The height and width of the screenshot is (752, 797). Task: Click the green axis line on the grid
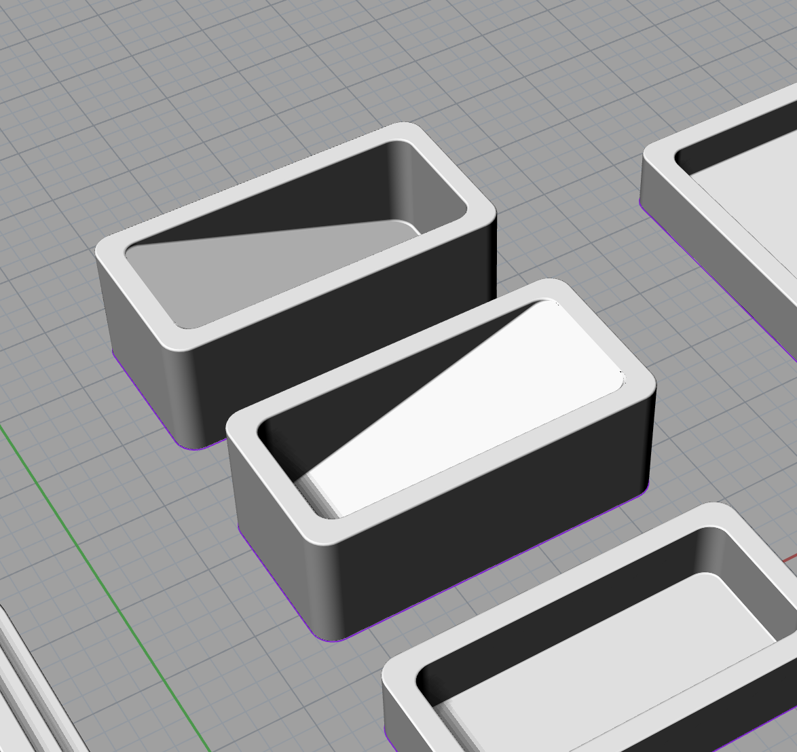[104, 587]
